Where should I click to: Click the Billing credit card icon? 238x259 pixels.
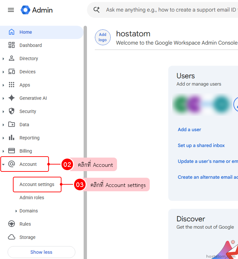click(x=11, y=151)
